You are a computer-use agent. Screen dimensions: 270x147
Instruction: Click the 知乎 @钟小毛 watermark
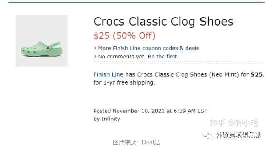(234, 123)
